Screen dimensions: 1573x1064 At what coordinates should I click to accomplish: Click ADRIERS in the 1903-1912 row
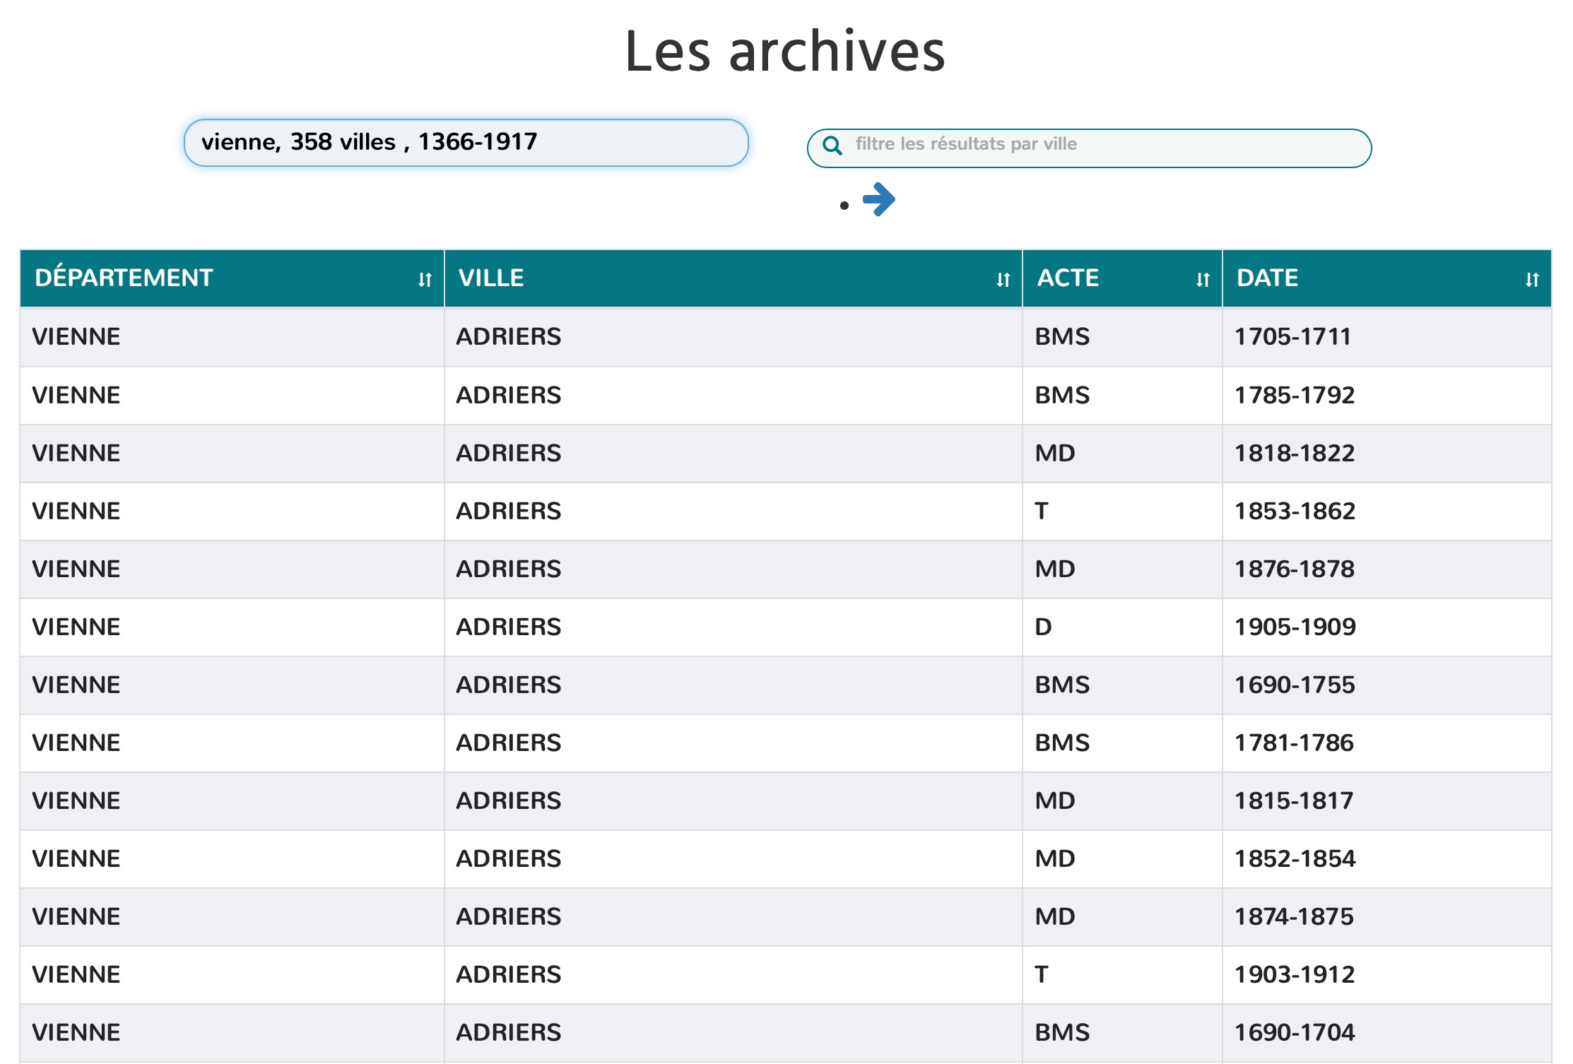tap(509, 974)
